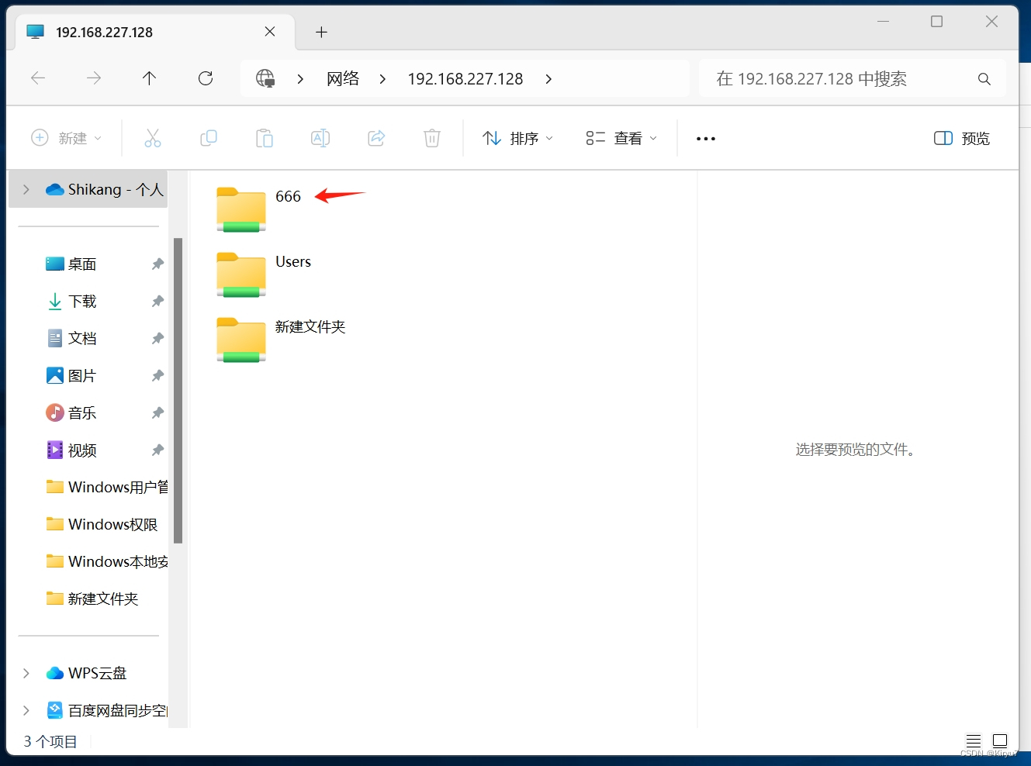Unpin 文档 from quick access

pos(157,339)
